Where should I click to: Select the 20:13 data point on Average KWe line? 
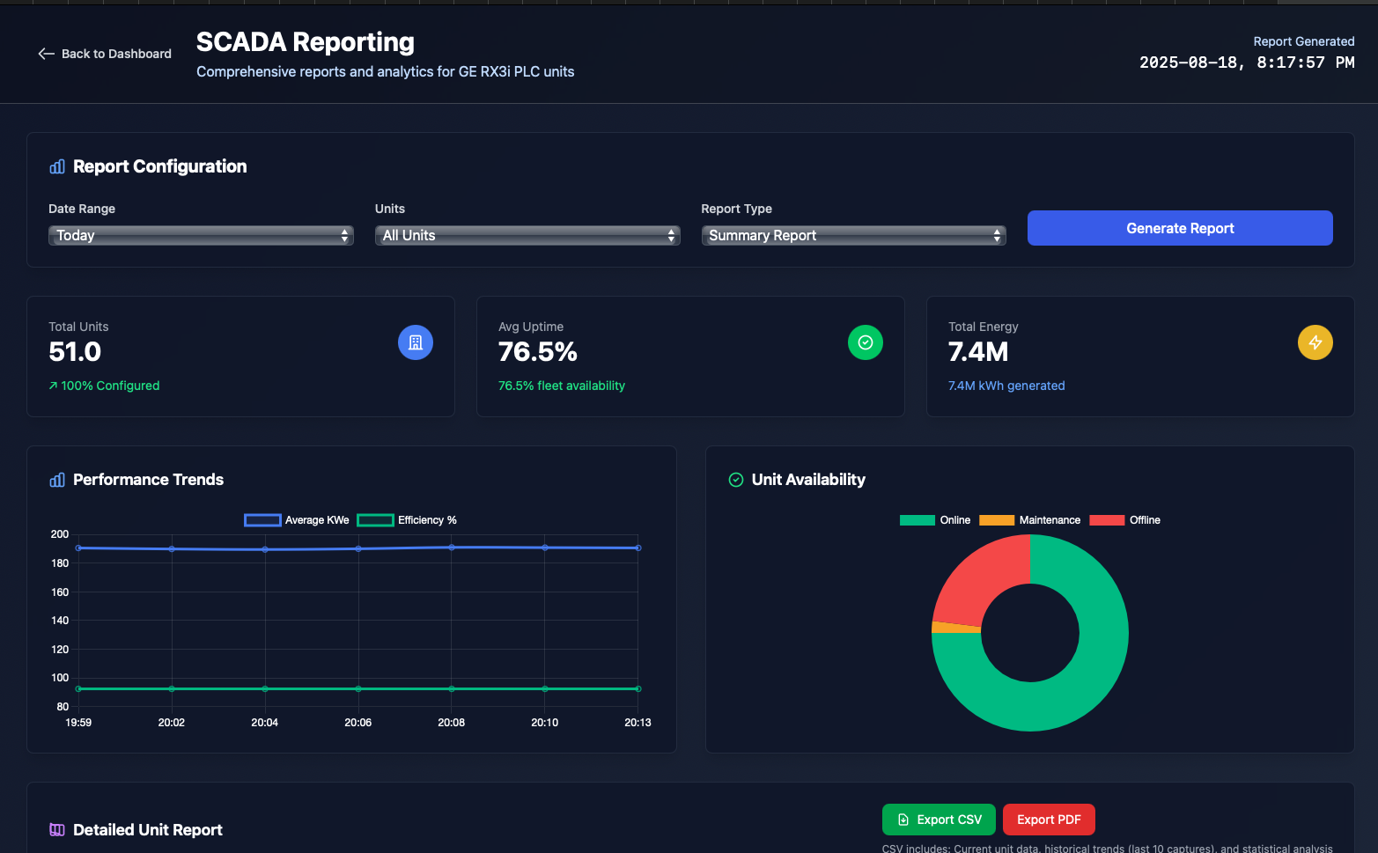point(638,548)
